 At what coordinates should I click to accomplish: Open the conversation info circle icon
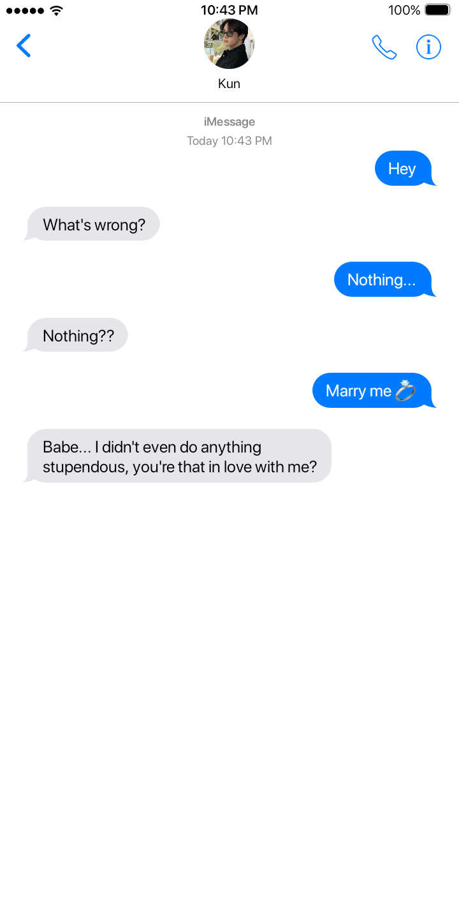point(428,47)
